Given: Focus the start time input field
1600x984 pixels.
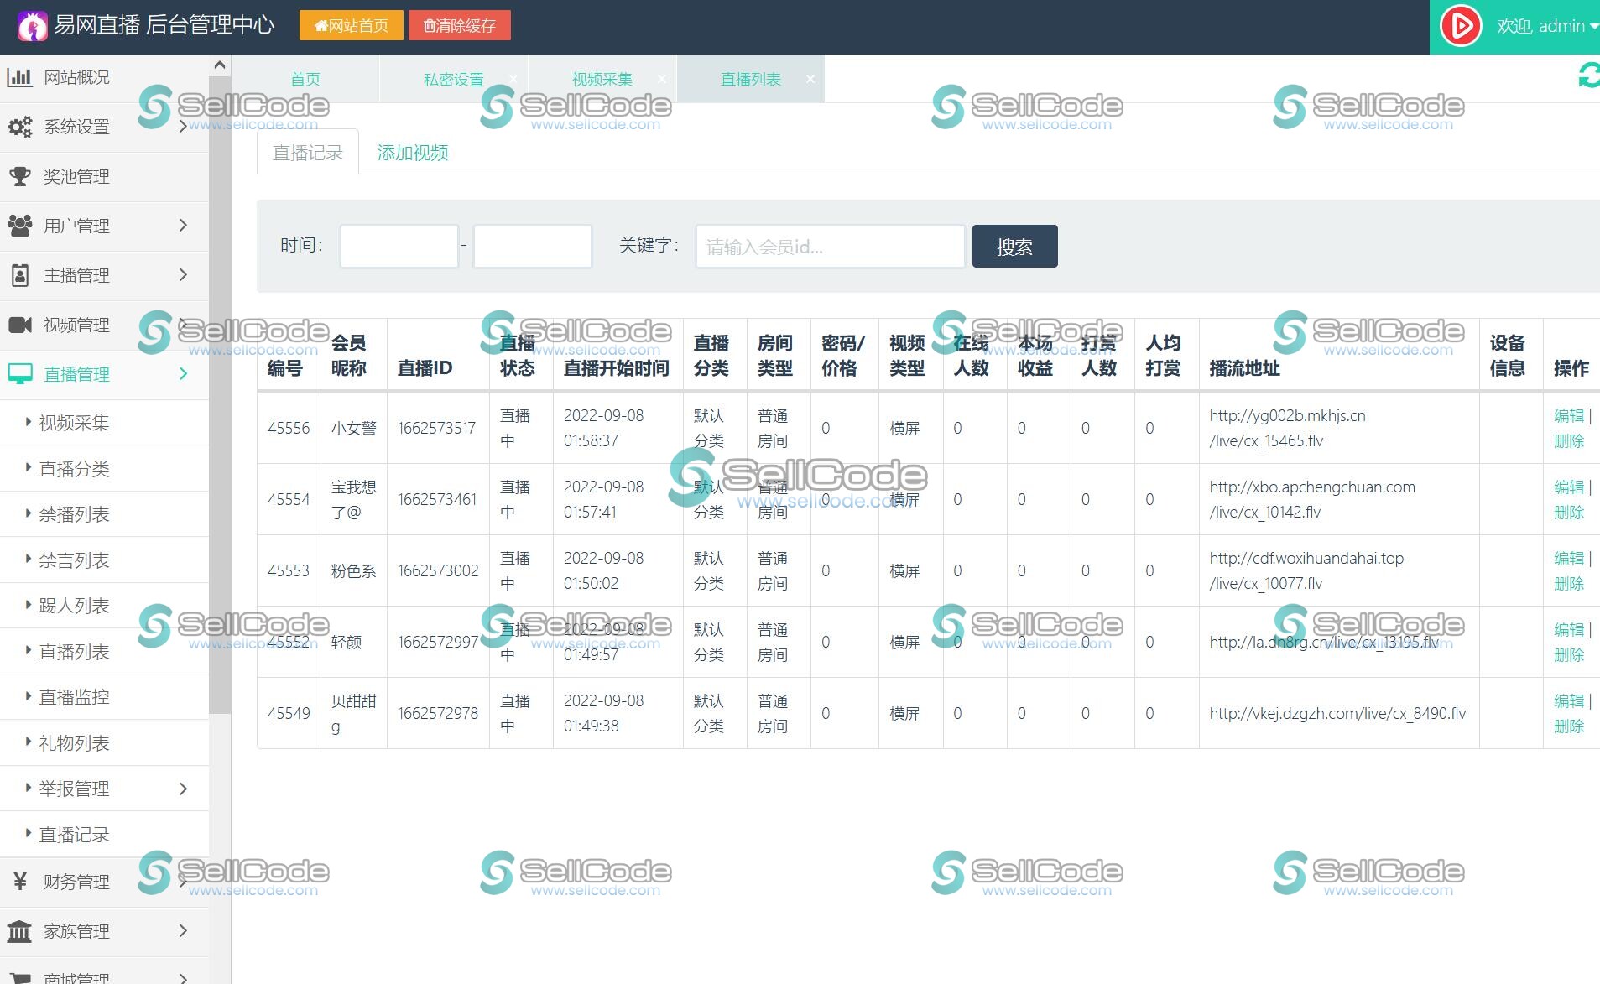Looking at the screenshot, I should pos(399,247).
